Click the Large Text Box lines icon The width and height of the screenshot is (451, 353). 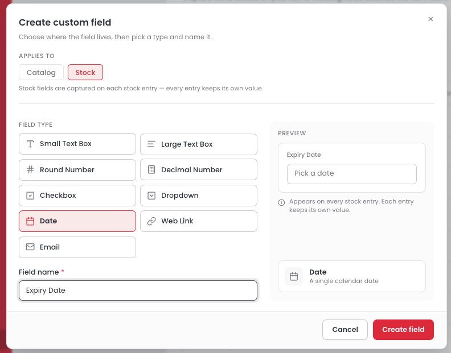coord(151,144)
